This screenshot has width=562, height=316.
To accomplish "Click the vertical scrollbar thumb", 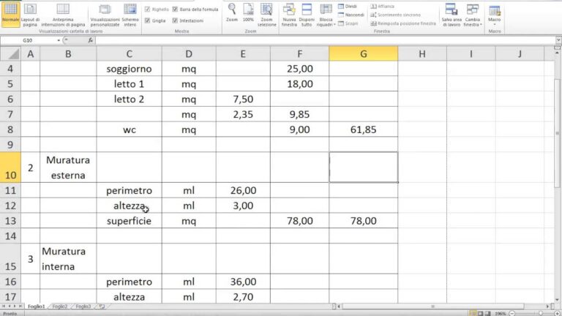I will (557, 132).
